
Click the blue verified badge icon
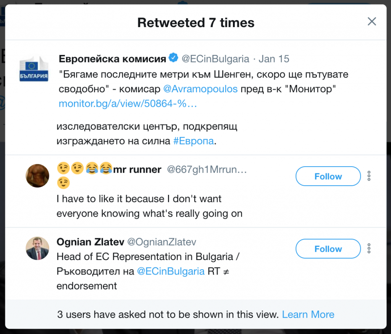click(x=173, y=58)
